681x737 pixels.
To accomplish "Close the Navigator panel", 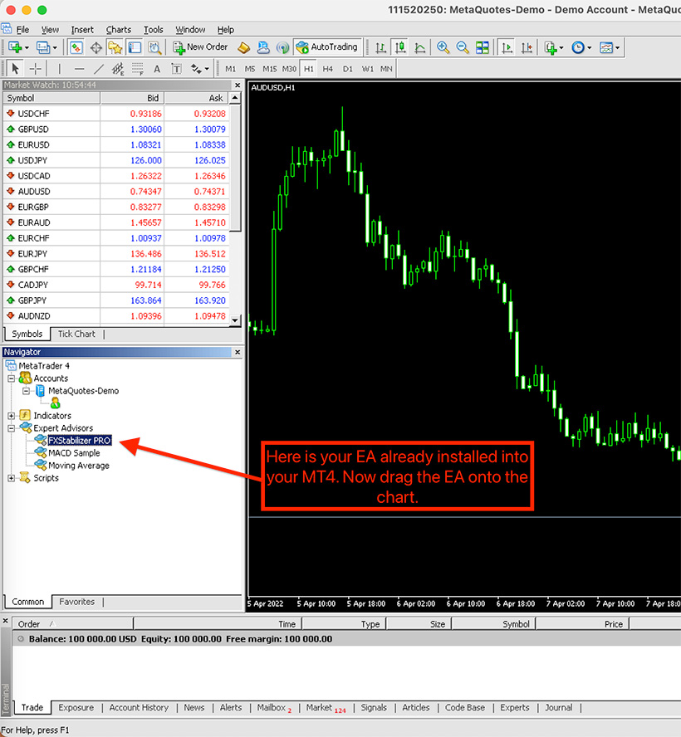I will point(238,352).
